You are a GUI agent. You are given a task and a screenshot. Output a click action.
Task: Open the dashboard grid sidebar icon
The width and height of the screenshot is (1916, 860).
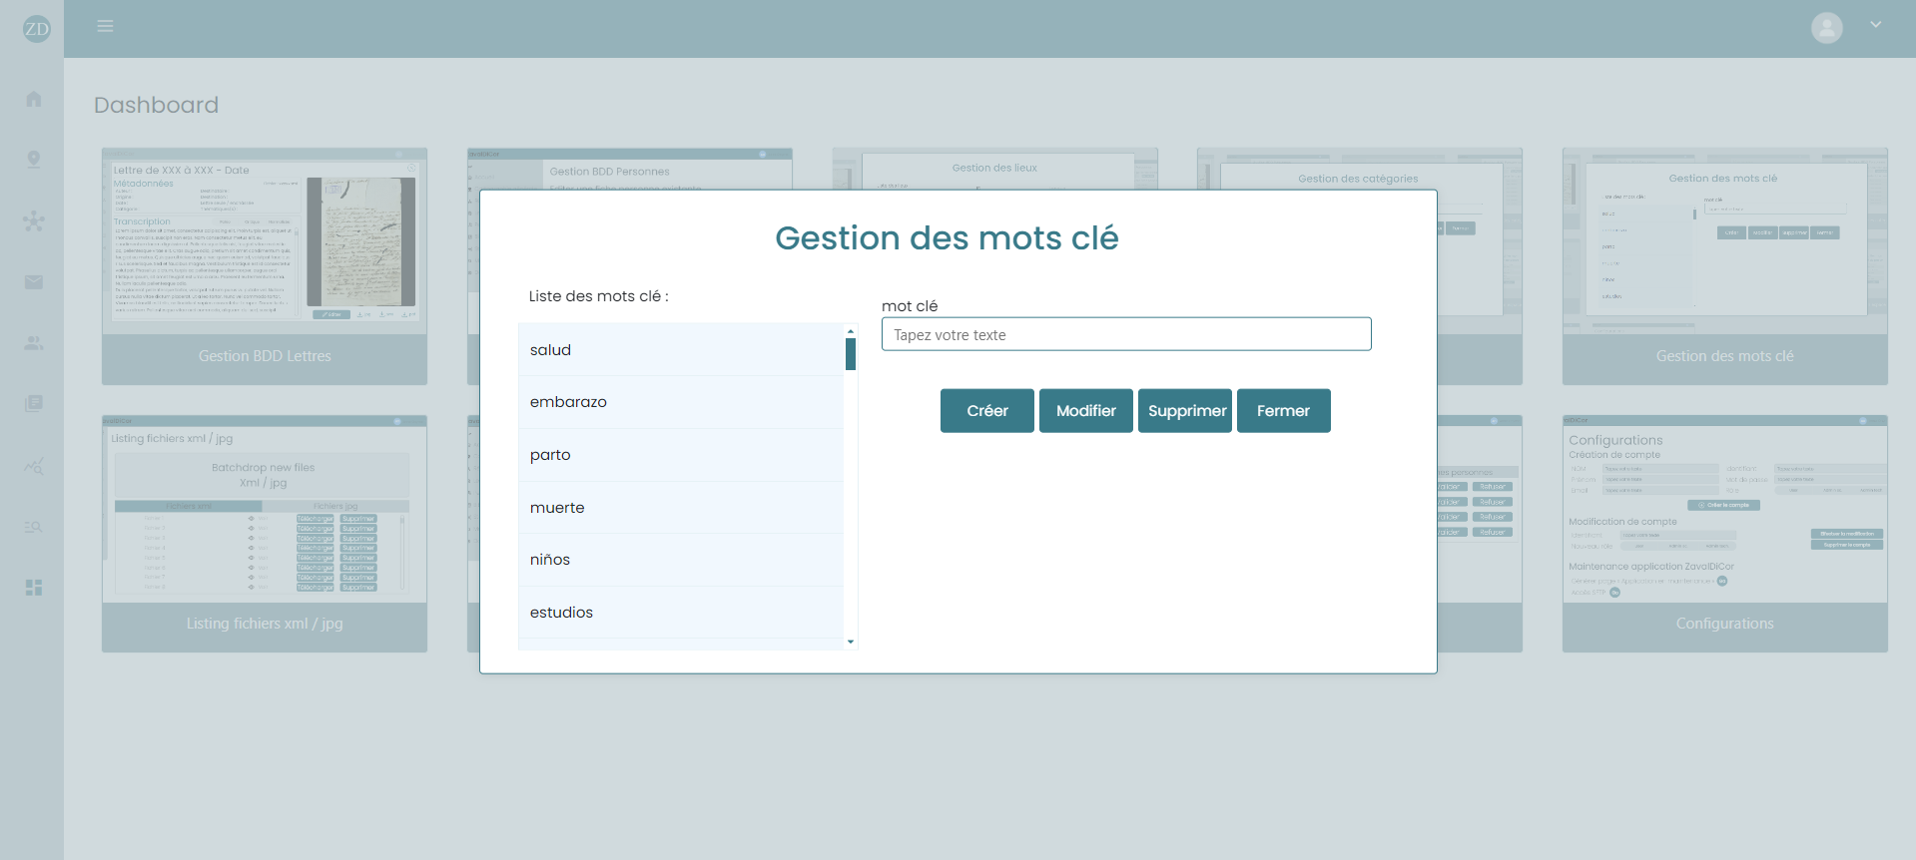[34, 588]
